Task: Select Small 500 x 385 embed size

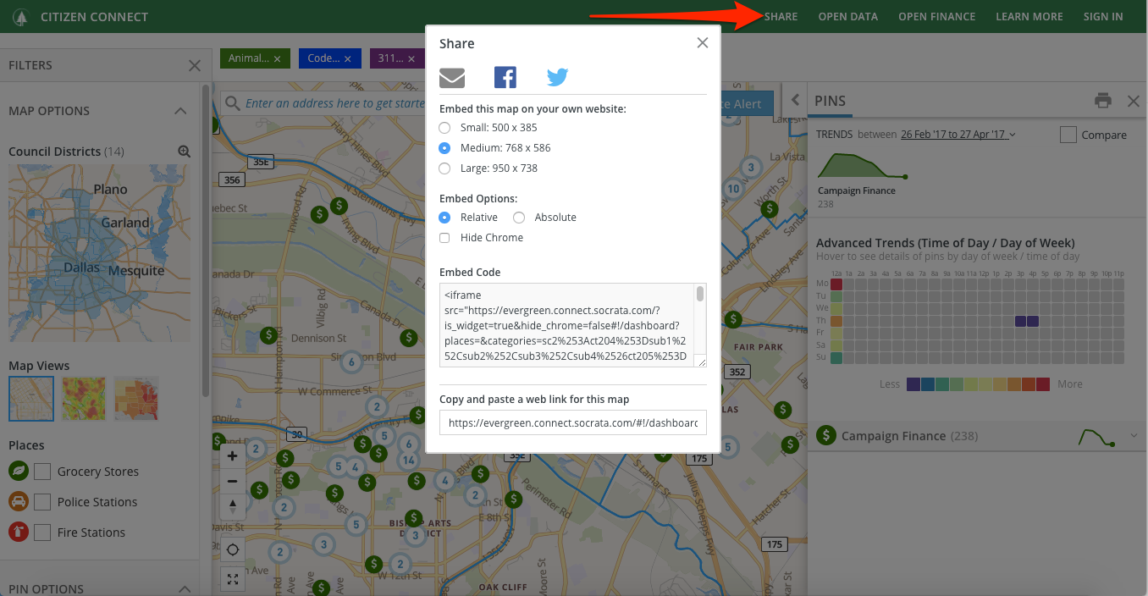Action: (x=445, y=128)
